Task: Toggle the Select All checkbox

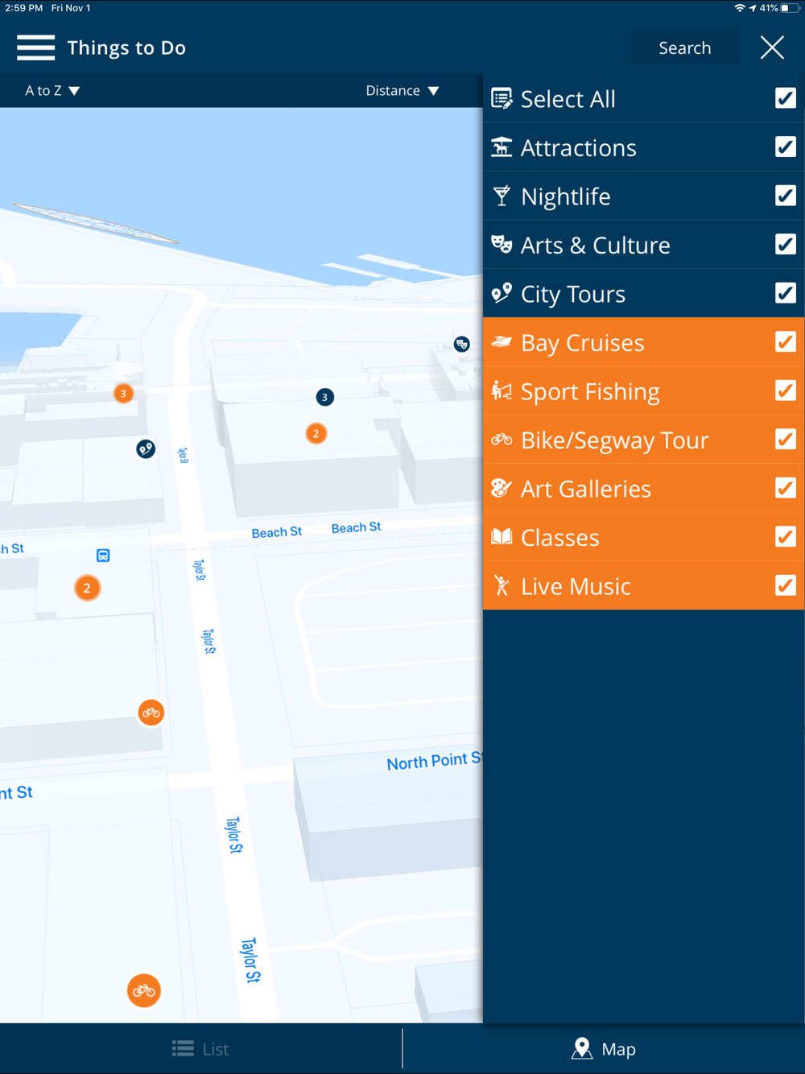Action: click(x=786, y=98)
